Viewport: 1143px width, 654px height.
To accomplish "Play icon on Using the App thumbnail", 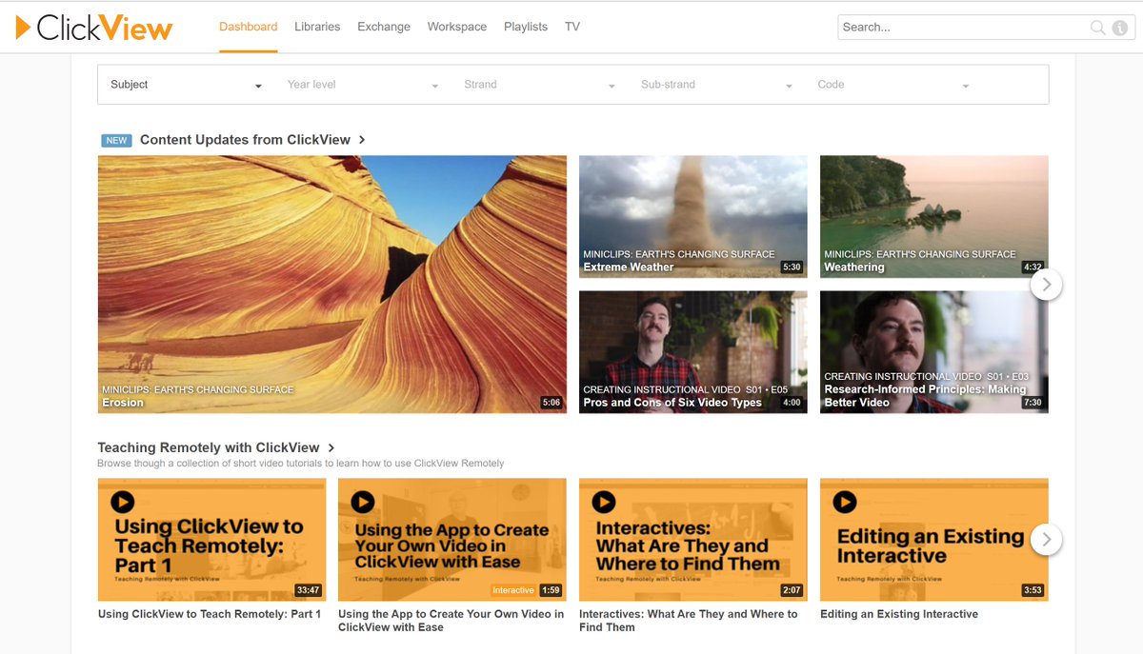I will coord(362,502).
